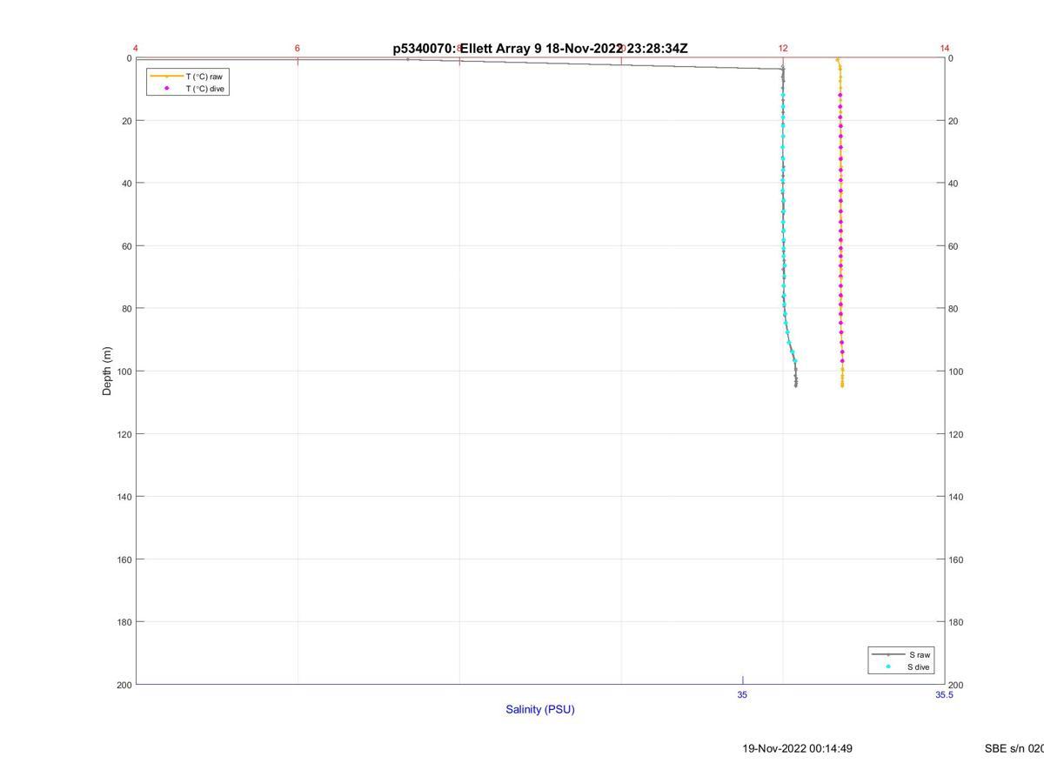Click the magenta dot marker in temperature legend
Image resolution: width=1044 pixels, height=770 pixels.
click(166, 88)
